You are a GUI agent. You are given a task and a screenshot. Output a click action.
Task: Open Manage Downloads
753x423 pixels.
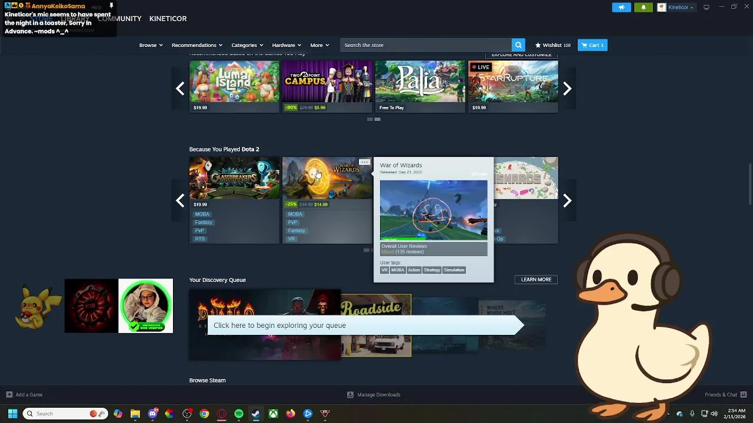374,395
